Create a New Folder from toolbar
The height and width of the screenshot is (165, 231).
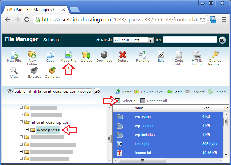click(32, 55)
